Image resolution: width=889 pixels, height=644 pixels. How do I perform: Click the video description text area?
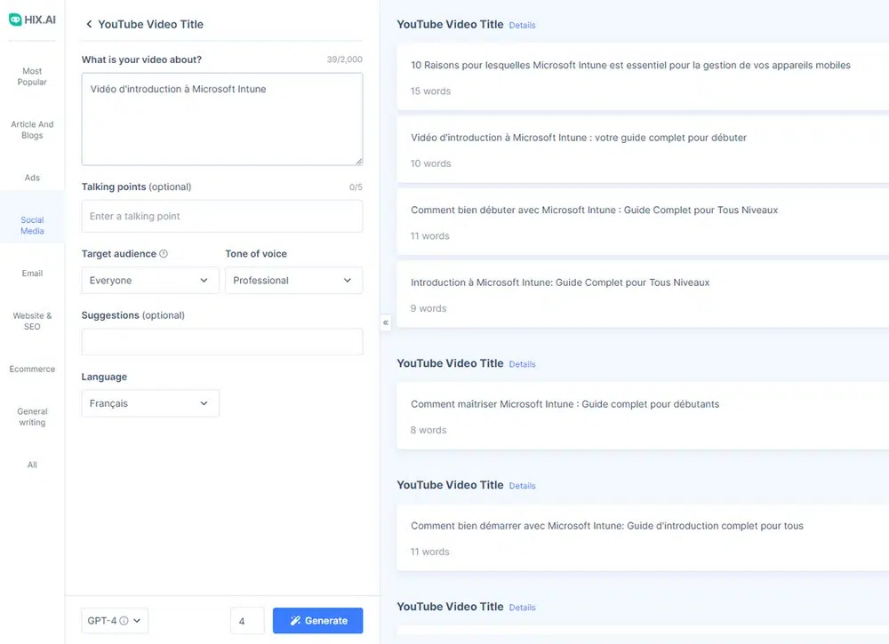[221, 119]
